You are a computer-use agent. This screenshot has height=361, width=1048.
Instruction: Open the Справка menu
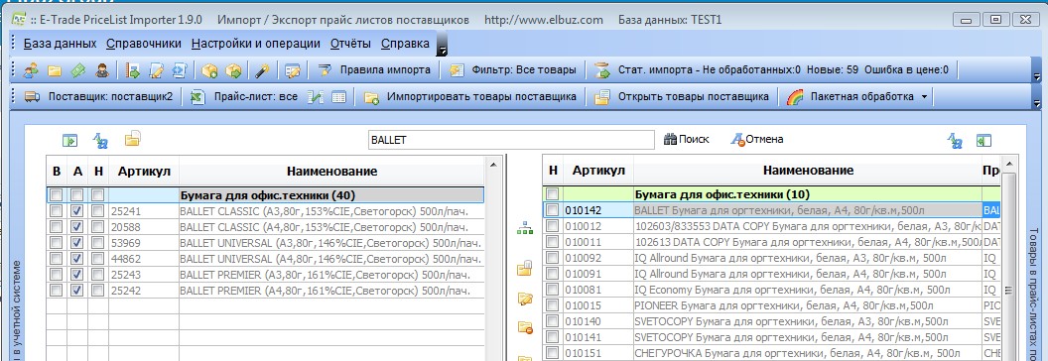tap(405, 44)
